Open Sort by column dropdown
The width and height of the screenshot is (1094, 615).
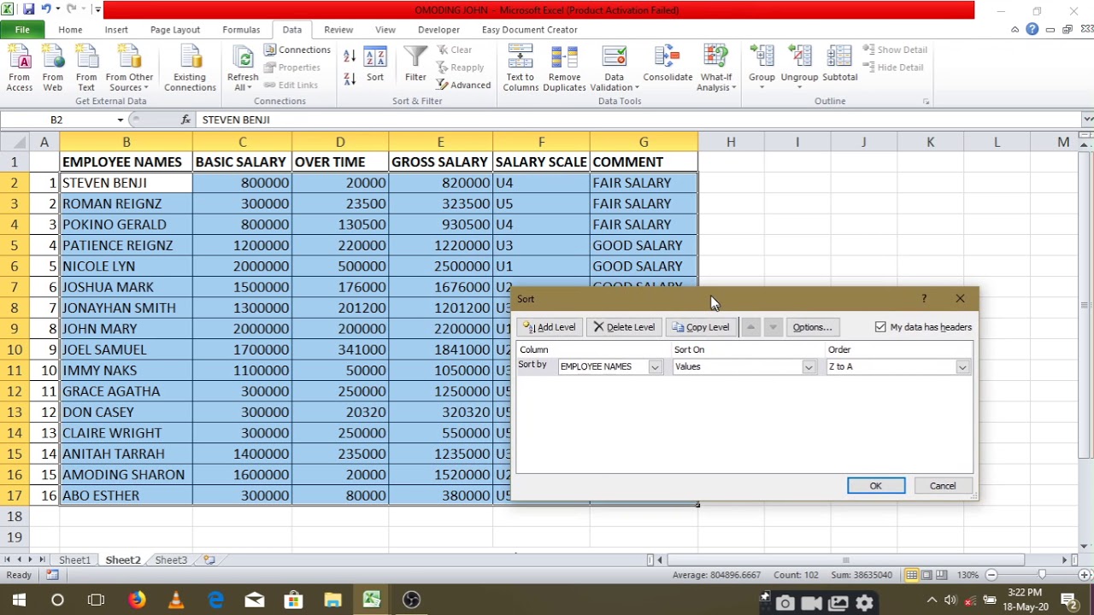[x=655, y=367]
